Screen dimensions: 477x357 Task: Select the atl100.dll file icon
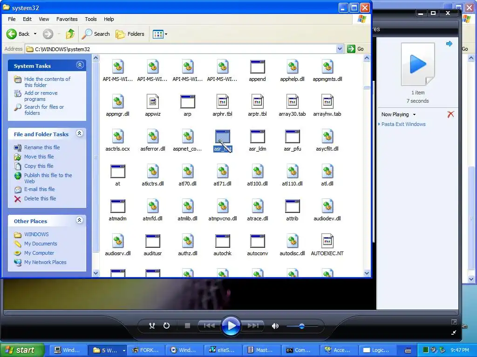click(x=257, y=172)
